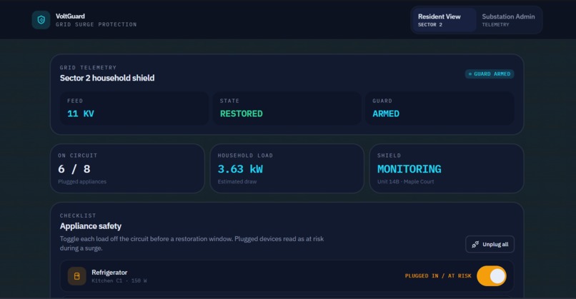Select the STATE RESTORED value
Viewport: 576px width, 299px height.
tap(241, 113)
